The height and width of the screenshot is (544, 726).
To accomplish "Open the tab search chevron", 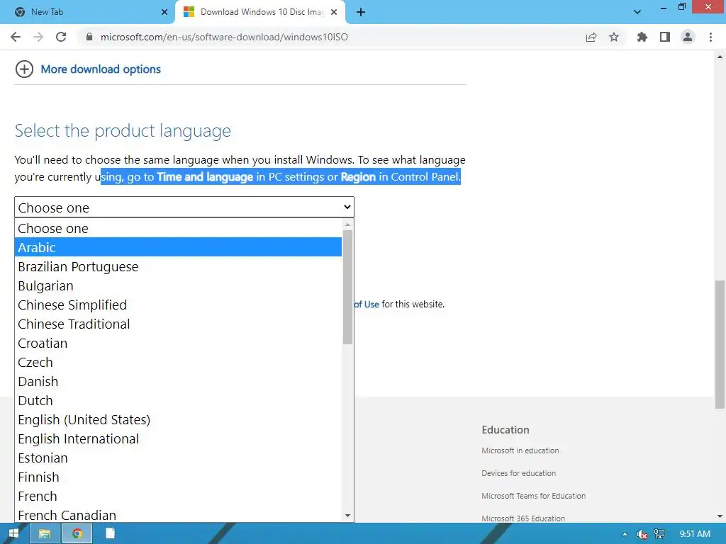I will (637, 12).
